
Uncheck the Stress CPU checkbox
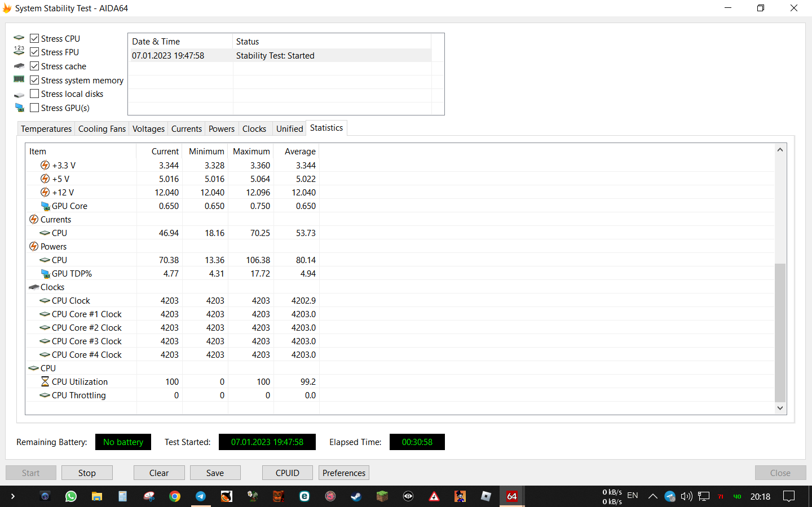34,38
